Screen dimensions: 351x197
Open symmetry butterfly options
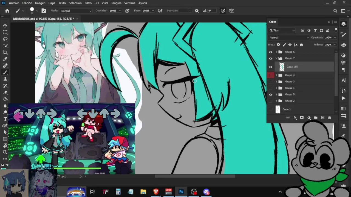click(231, 11)
